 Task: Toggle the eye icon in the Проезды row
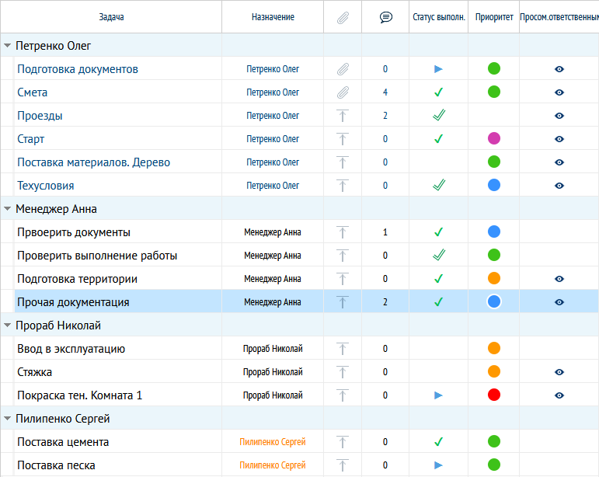(559, 116)
